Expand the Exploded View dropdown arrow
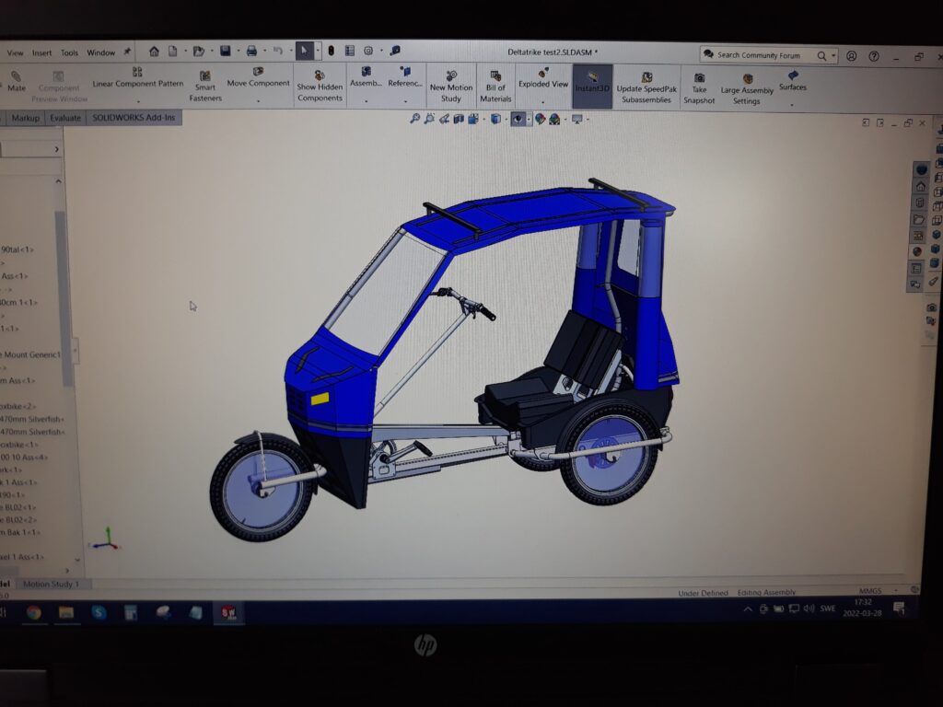 (x=543, y=100)
